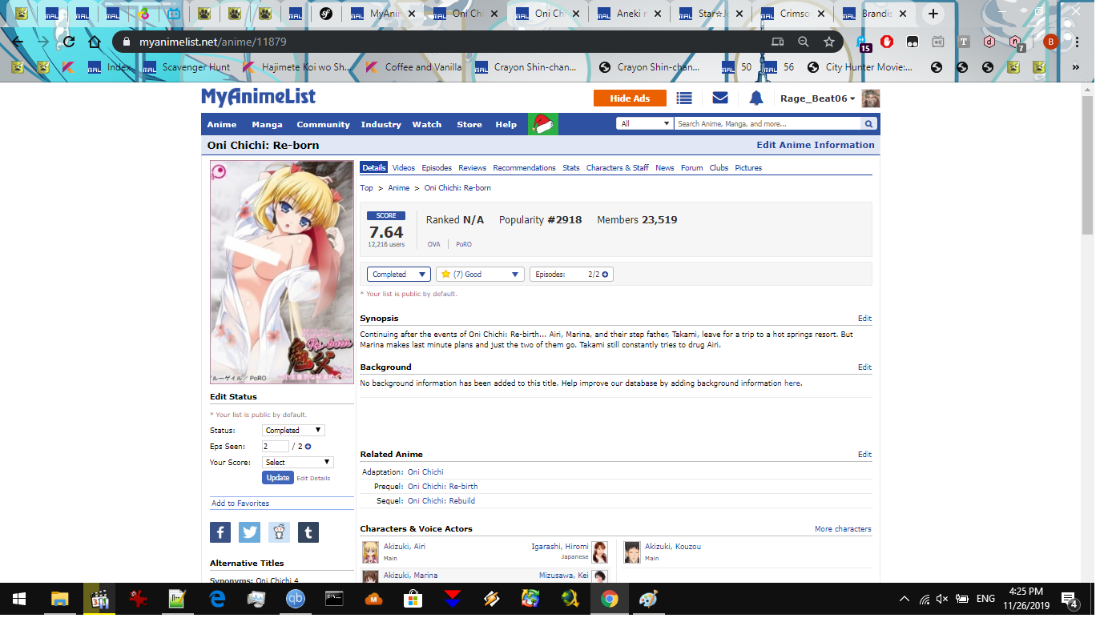This screenshot has width=1112, height=634.
Task: Click the browser address bar
Action: pyautogui.click(x=441, y=42)
